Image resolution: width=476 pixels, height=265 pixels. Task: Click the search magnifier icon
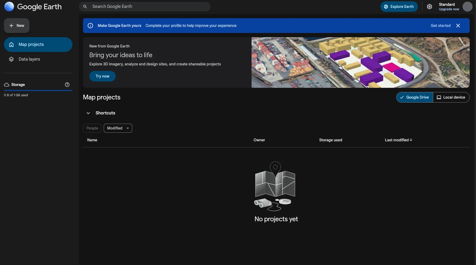(85, 7)
